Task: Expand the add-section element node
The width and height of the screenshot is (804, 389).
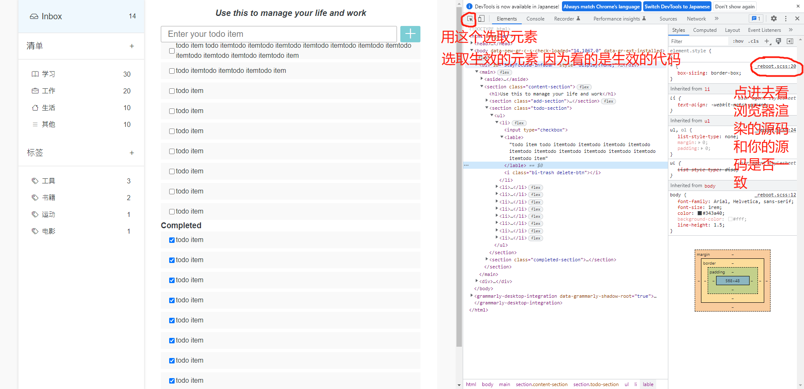Action: pyautogui.click(x=487, y=101)
